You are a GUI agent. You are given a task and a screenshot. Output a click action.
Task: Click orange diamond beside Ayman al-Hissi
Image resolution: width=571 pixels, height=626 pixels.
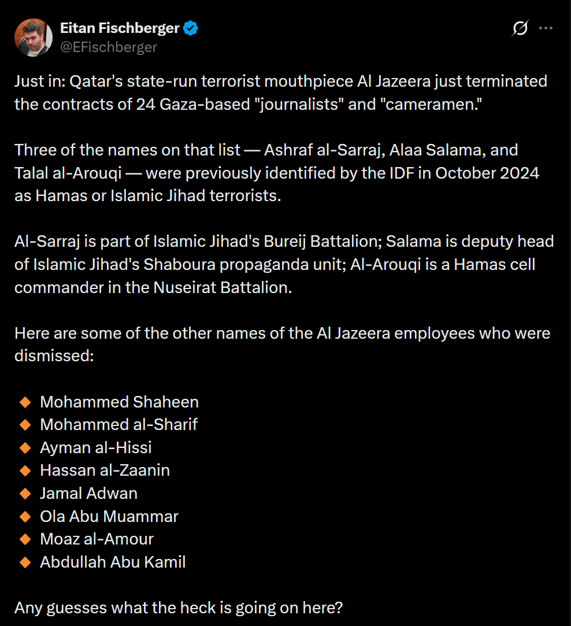pos(25,448)
